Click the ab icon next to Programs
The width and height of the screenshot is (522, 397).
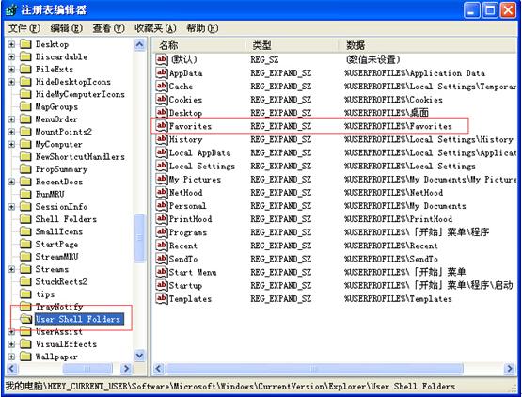[x=162, y=232]
